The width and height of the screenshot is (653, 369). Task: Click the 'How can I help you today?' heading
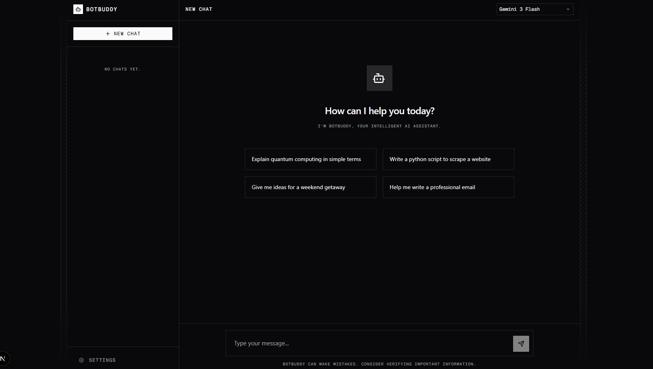click(380, 111)
